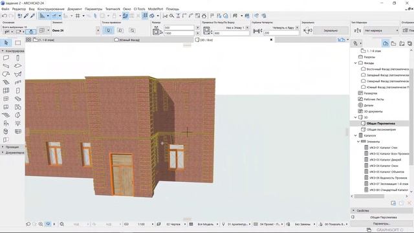The height and width of the screenshot is (233, 414).
Task: Open the Файл menu
Action: click(5, 9)
